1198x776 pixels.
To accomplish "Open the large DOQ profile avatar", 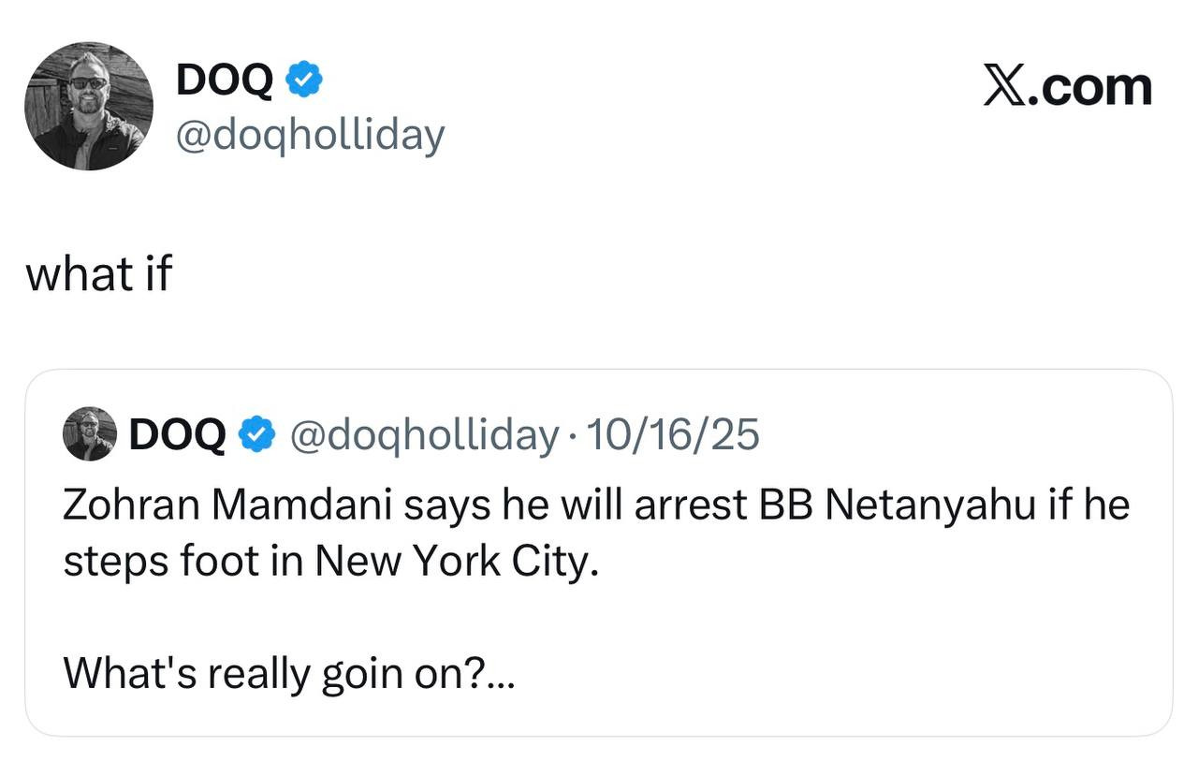I will [89, 106].
